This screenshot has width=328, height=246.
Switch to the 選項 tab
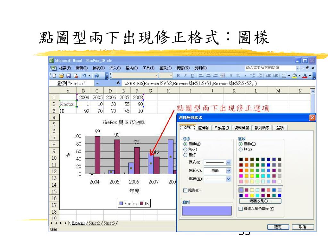pyautogui.click(x=280, y=128)
